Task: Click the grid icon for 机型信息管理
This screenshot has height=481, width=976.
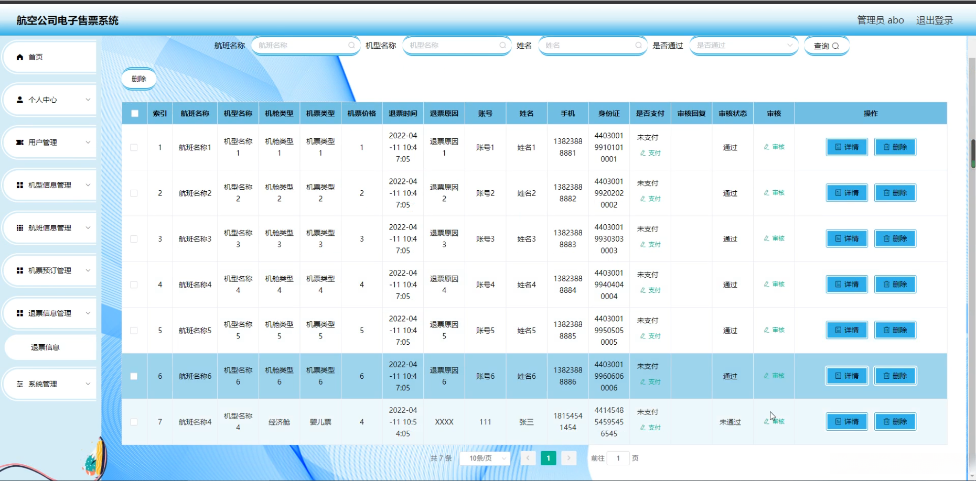Action: [x=20, y=185]
